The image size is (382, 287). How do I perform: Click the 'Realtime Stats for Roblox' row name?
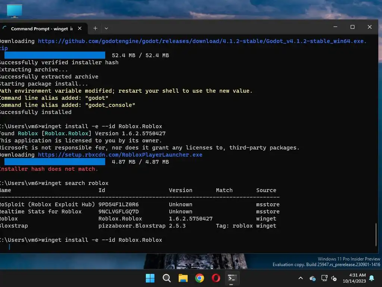tap(40, 212)
